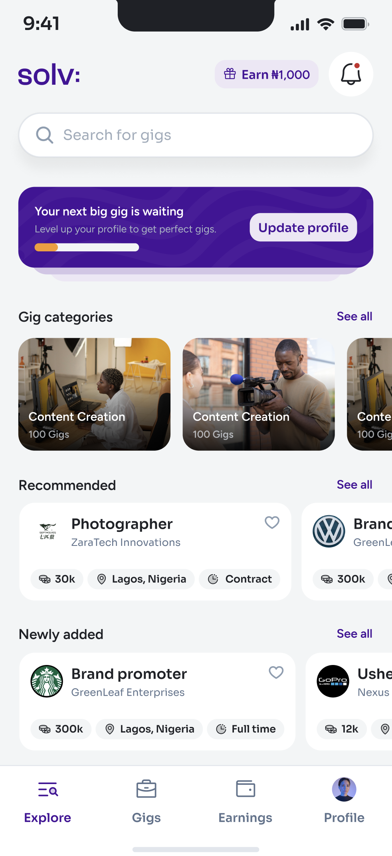Tap the search magnifier icon
The image size is (392, 856).
[x=45, y=135]
